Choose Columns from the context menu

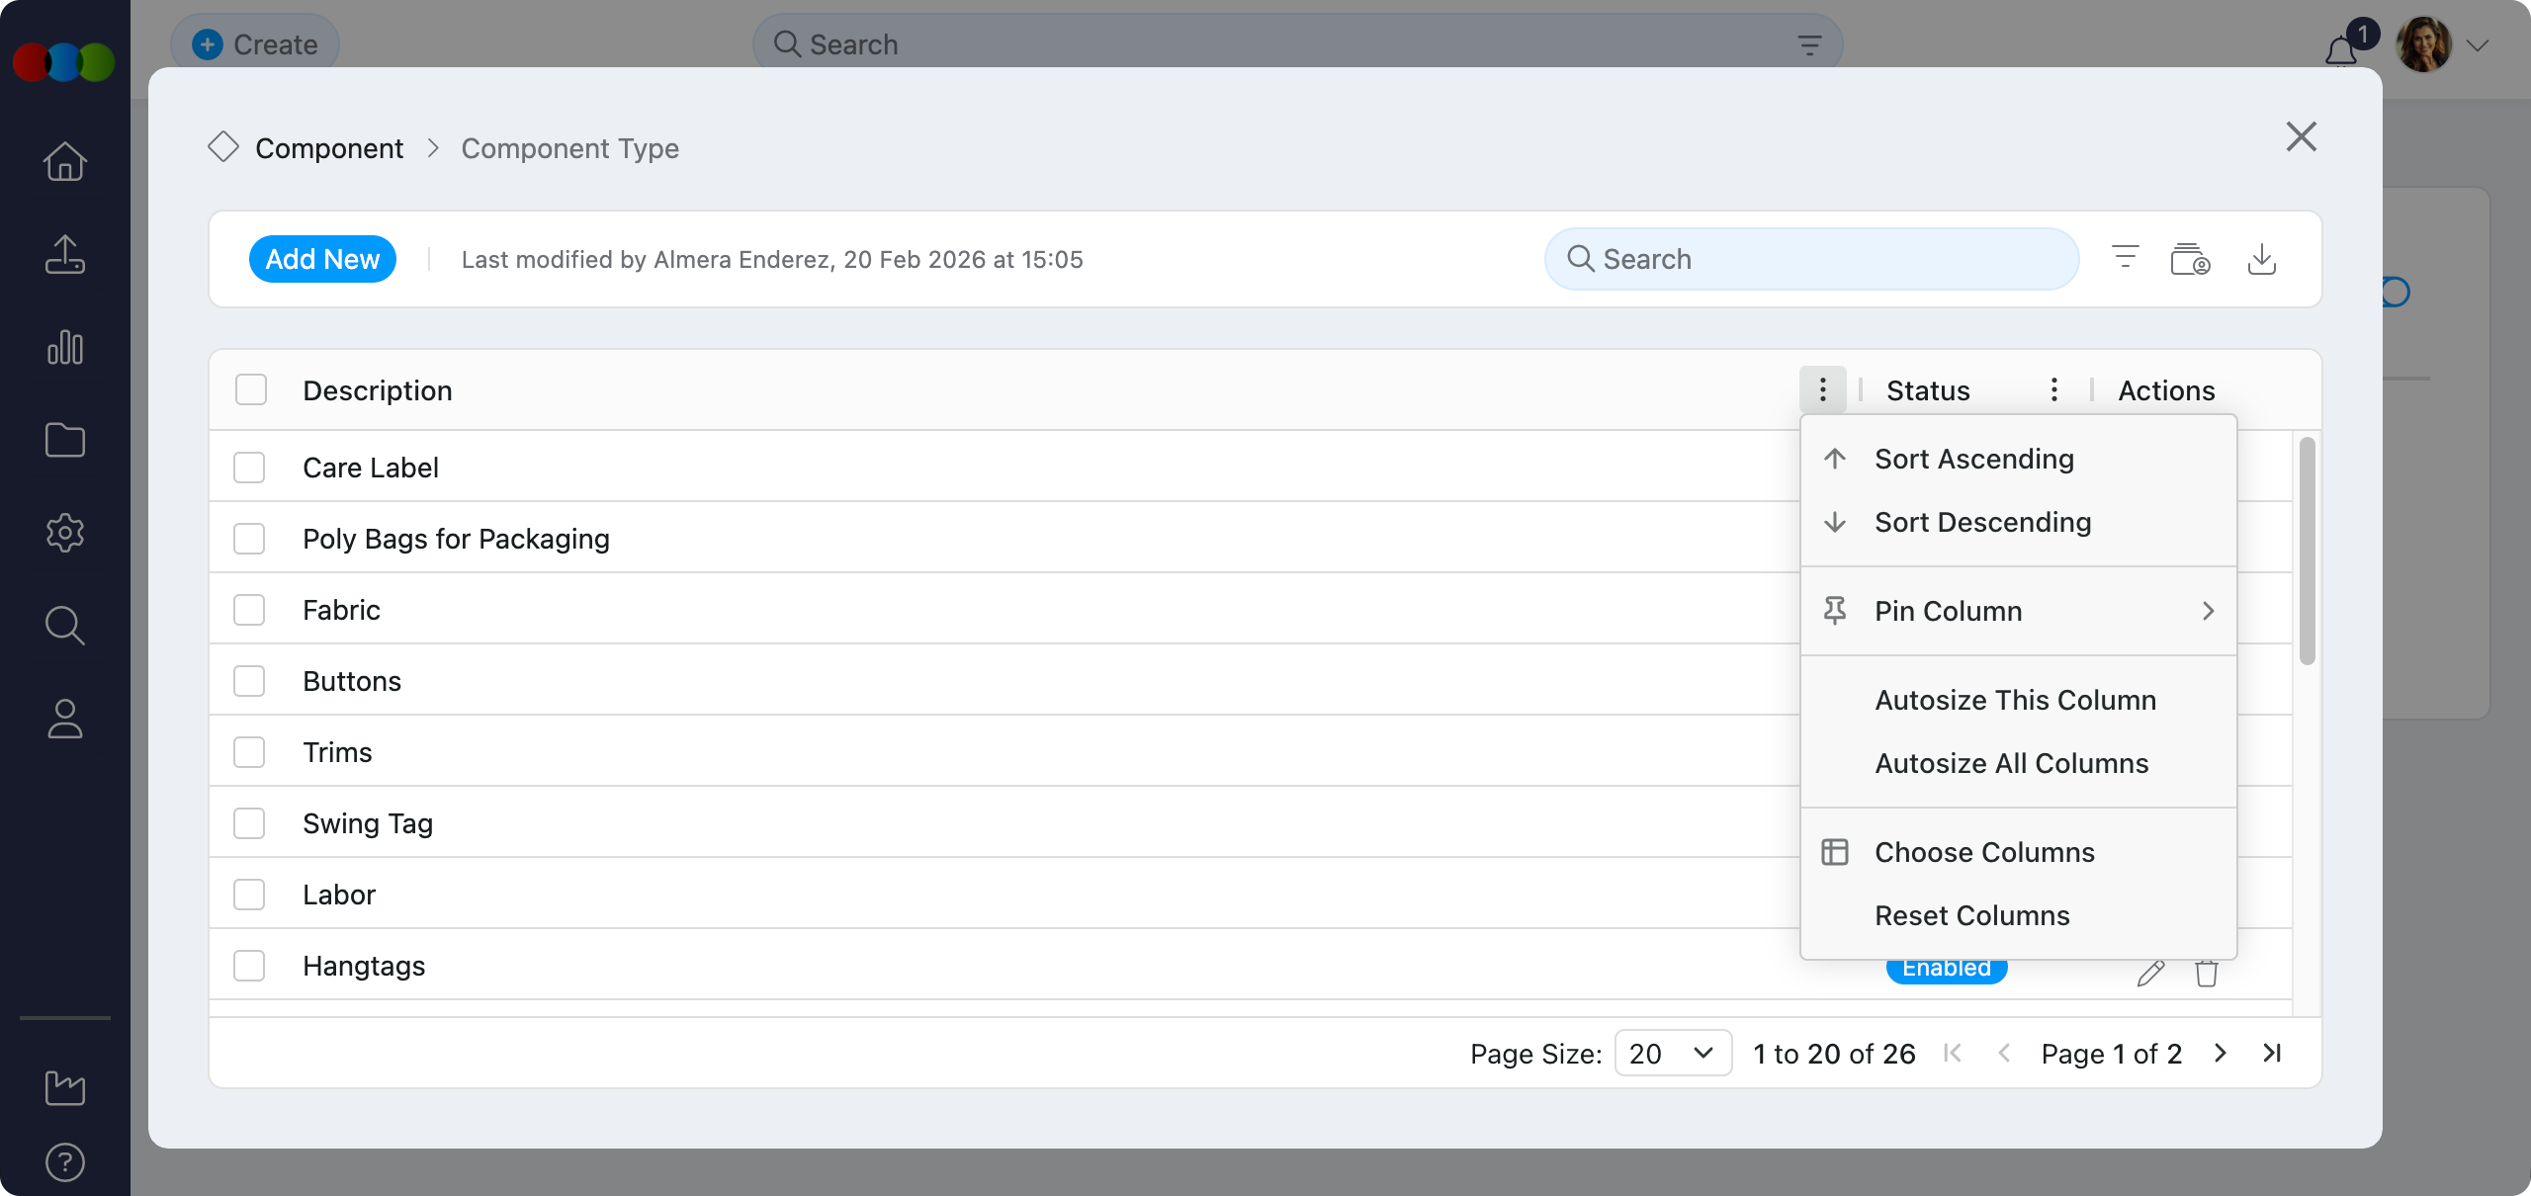[1983, 851]
